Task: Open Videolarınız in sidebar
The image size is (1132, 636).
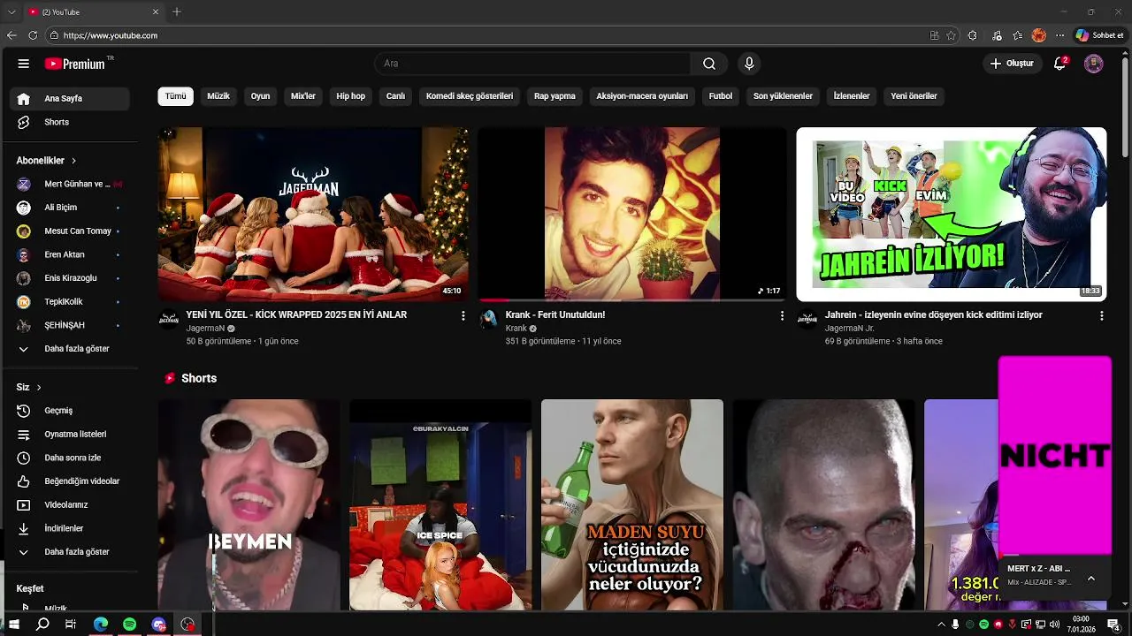Action: pyautogui.click(x=70, y=505)
